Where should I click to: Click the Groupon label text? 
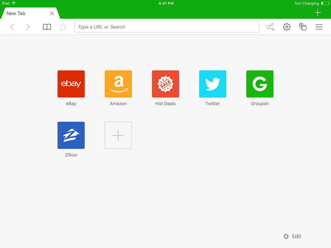click(260, 104)
